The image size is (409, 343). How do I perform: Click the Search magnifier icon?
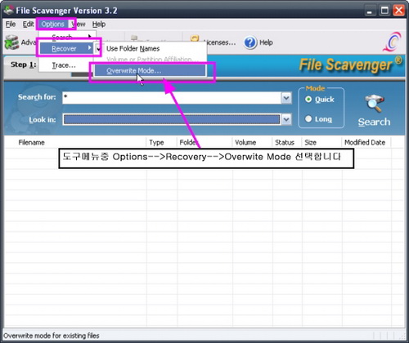tap(375, 104)
